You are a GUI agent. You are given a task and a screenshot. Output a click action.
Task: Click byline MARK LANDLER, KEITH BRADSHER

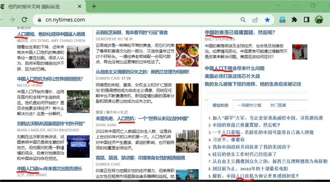(48, 130)
